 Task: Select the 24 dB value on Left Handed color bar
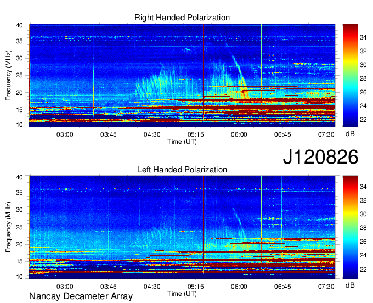(x=363, y=255)
